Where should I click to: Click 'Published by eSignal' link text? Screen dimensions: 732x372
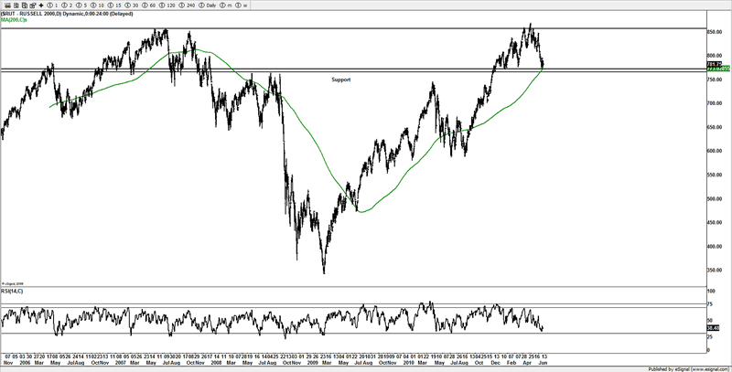click(x=688, y=368)
